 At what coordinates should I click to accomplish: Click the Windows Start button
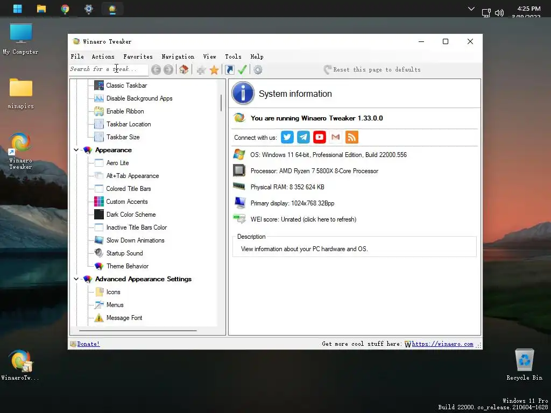click(x=18, y=9)
